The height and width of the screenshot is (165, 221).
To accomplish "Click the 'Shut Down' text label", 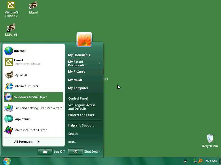I will 92,152.
